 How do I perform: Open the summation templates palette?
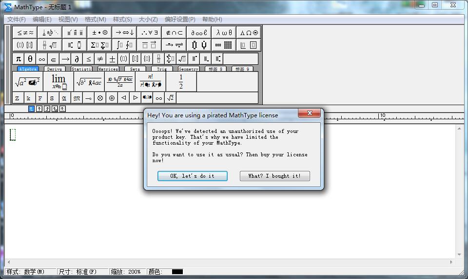pos(100,45)
